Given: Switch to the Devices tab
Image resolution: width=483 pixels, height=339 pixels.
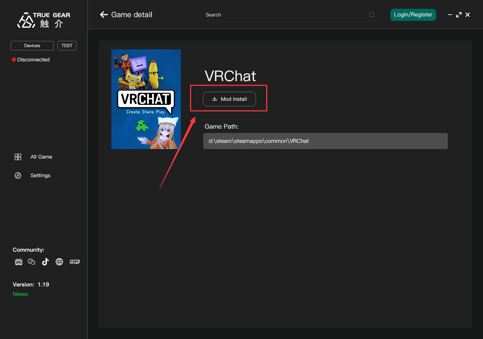Looking at the screenshot, I should coord(32,45).
